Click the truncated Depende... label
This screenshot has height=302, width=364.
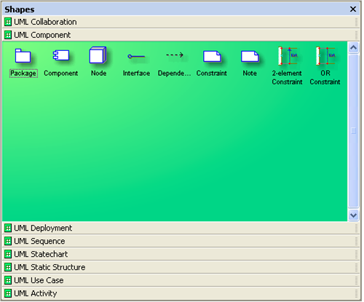point(174,73)
